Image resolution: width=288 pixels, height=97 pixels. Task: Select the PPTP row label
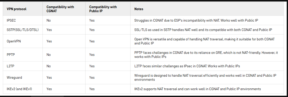(10, 55)
